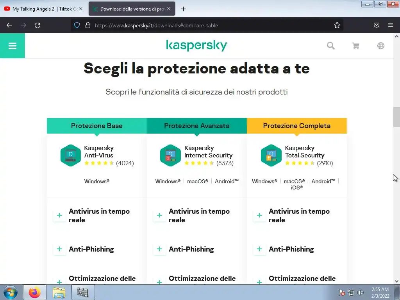Open the shopping cart icon
The image size is (400, 300).
tap(355, 46)
